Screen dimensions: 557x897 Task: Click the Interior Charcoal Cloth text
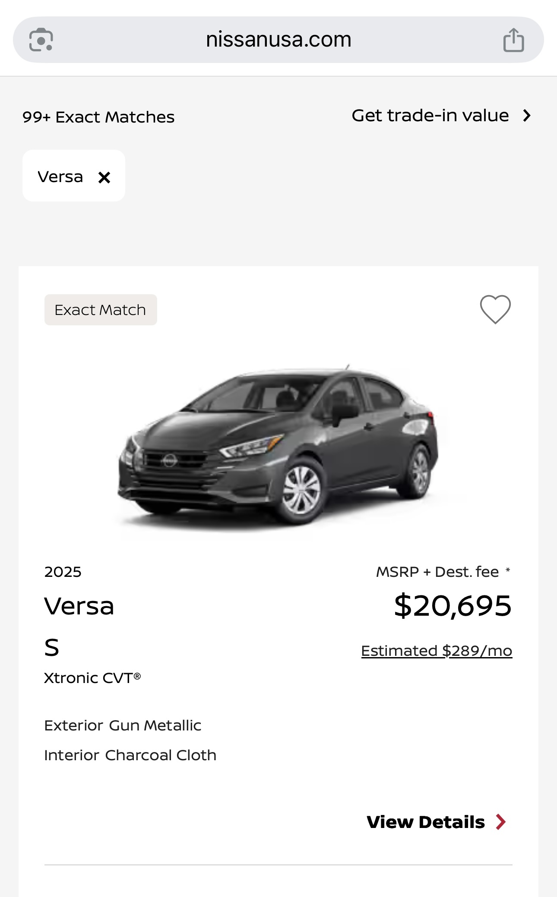click(x=130, y=755)
